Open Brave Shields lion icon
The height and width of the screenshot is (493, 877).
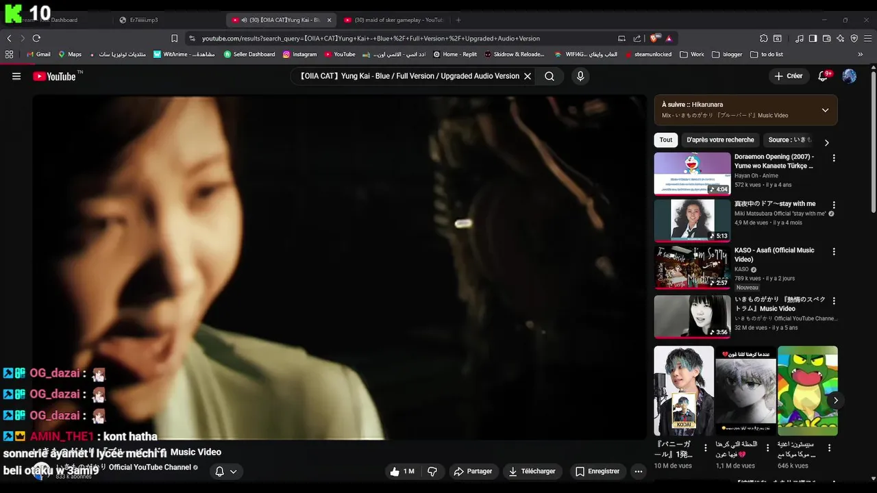pyautogui.click(x=656, y=38)
